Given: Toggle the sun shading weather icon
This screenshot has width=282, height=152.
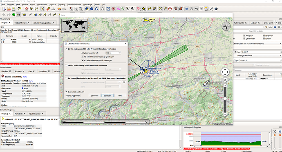Looking at the screenshot, I should 206,9.
